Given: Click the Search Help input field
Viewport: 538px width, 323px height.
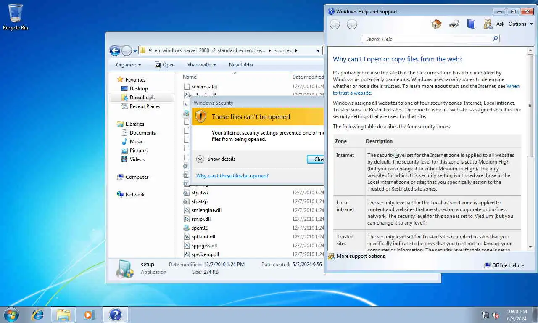Looking at the screenshot, I should coord(427,39).
